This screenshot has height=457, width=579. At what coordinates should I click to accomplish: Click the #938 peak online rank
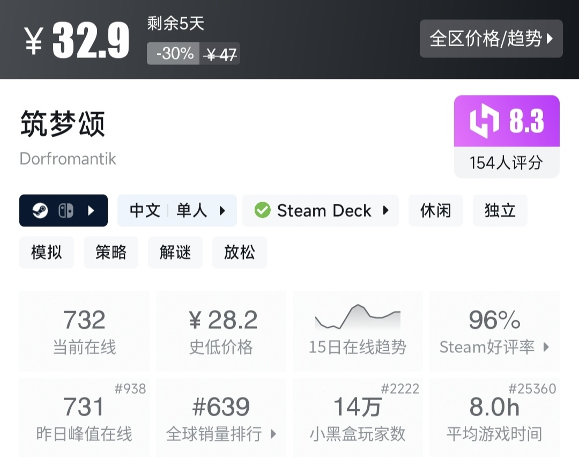(130, 389)
